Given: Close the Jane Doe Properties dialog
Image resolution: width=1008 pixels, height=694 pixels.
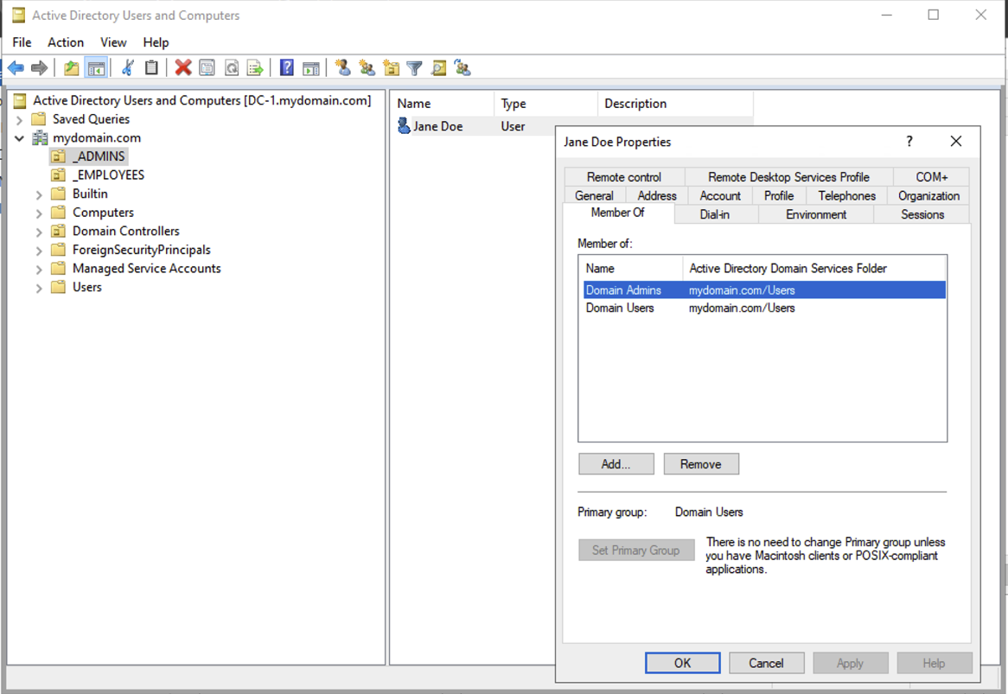Looking at the screenshot, I should (956, 142).
